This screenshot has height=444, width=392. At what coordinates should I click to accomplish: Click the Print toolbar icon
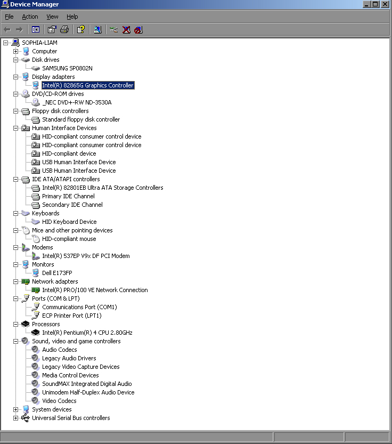click(x=64, y=29)
